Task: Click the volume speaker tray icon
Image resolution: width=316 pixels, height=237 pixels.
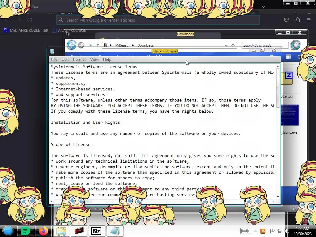Action: click(x=287, y=231)
